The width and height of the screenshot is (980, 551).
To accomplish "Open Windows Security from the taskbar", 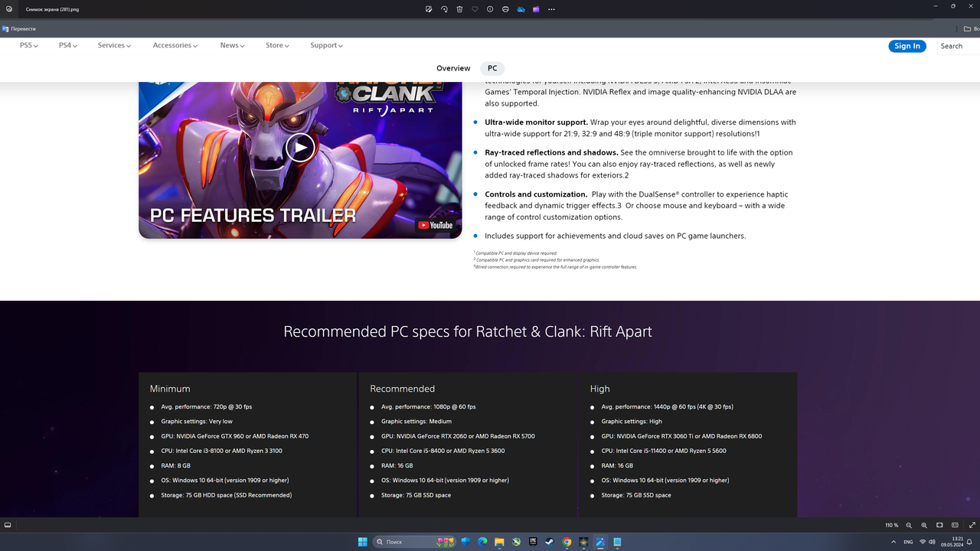I will coord(465,542).
